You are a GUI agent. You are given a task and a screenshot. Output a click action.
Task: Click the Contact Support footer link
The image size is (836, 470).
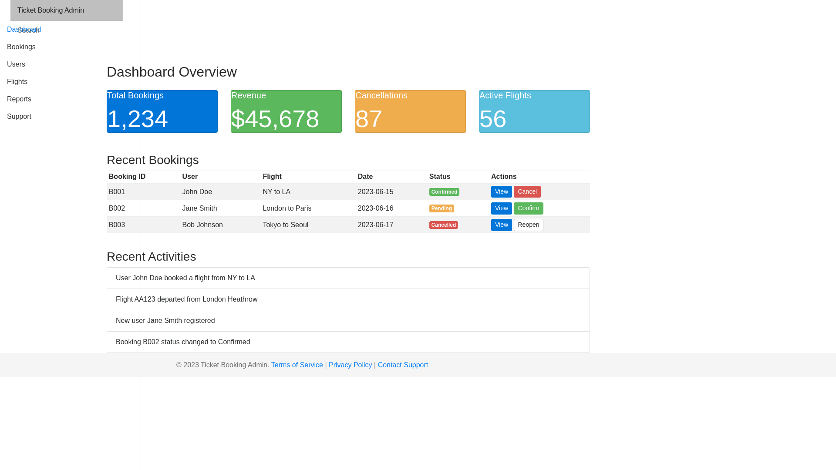tap(403, 365)
